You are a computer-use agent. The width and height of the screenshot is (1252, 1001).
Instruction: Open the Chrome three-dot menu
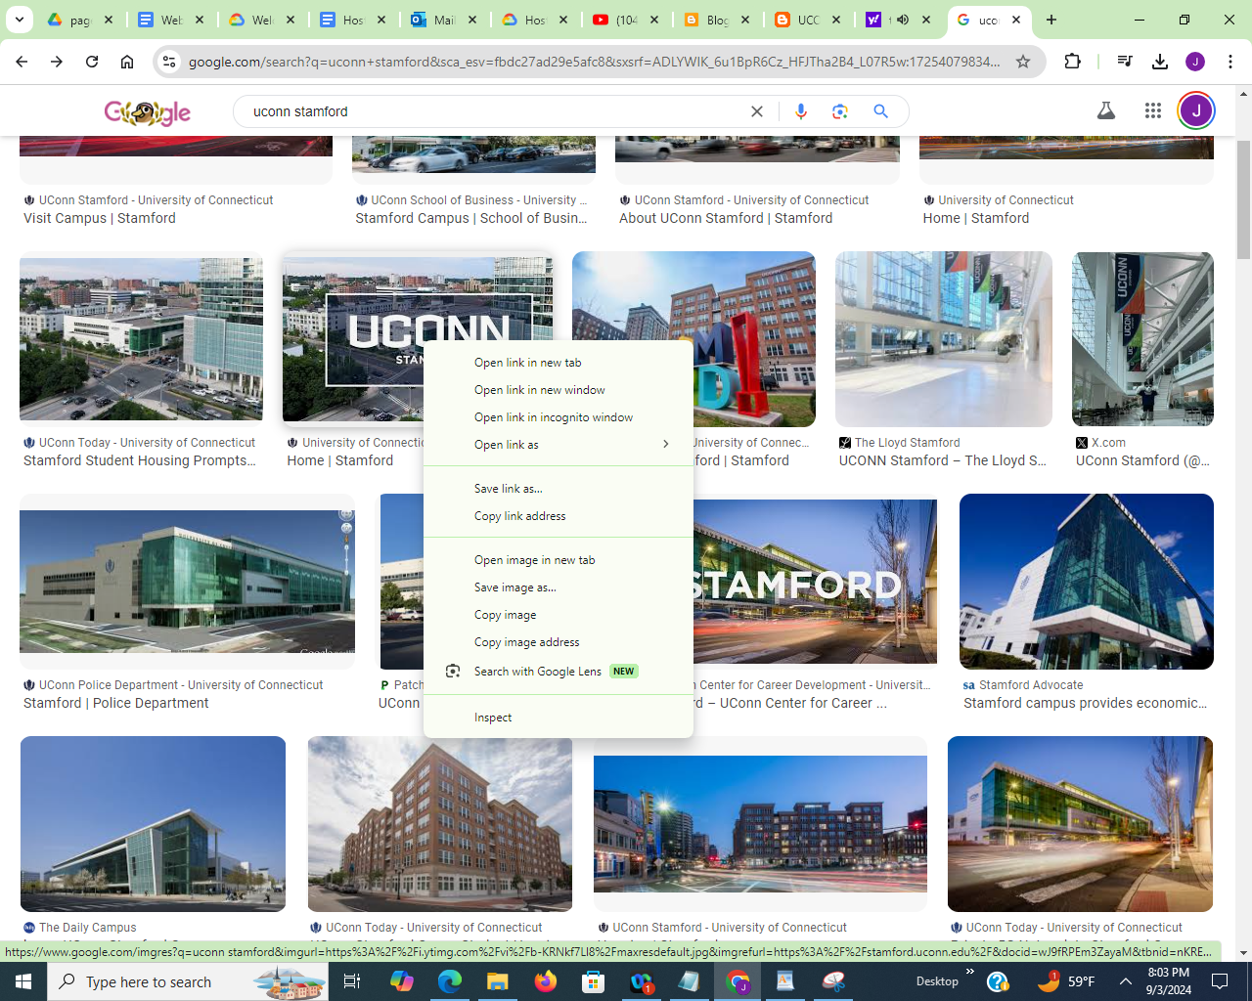click(1230, 62)
